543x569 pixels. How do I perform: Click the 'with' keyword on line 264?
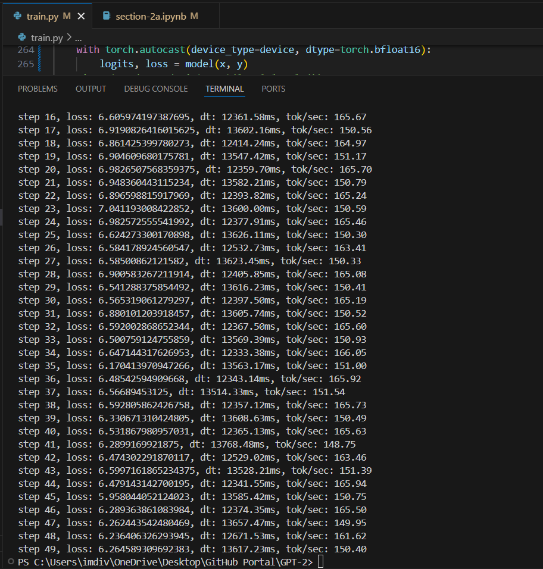(x=88, y=50)
